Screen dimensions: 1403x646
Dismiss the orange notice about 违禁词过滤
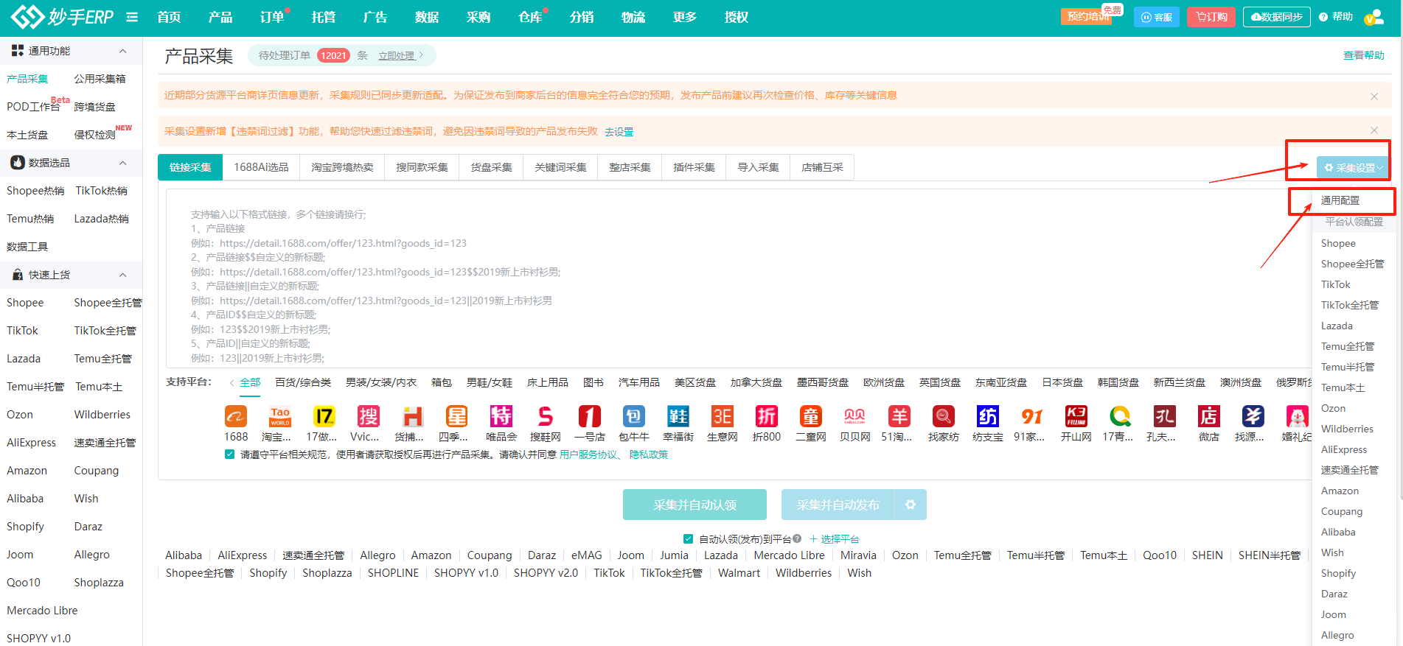[1374, 130]
